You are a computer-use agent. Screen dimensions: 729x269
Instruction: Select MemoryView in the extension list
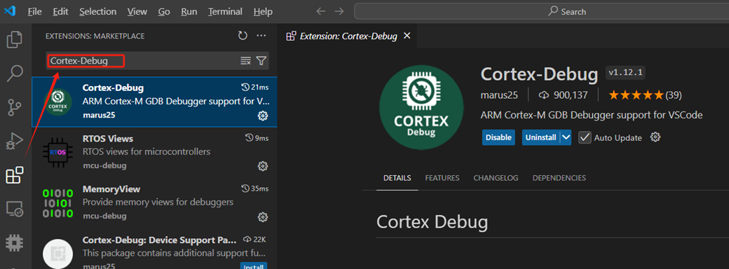click(154, 202)
